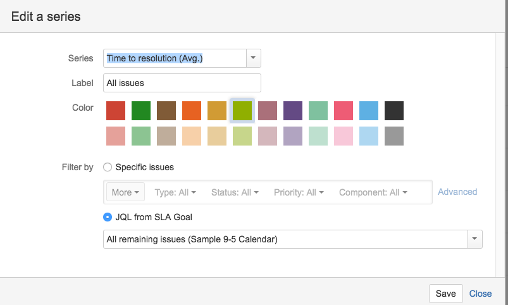Click the Advanced link
The height and width of the screenshot is (305, 508).
(457, 192)
